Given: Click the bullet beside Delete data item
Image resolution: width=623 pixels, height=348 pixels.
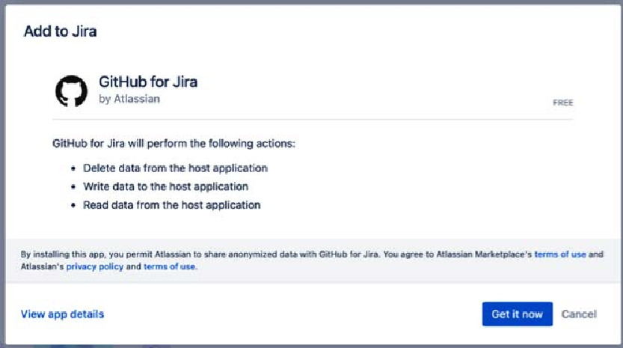Looking at the screenshot, I should tap(73, 168).
